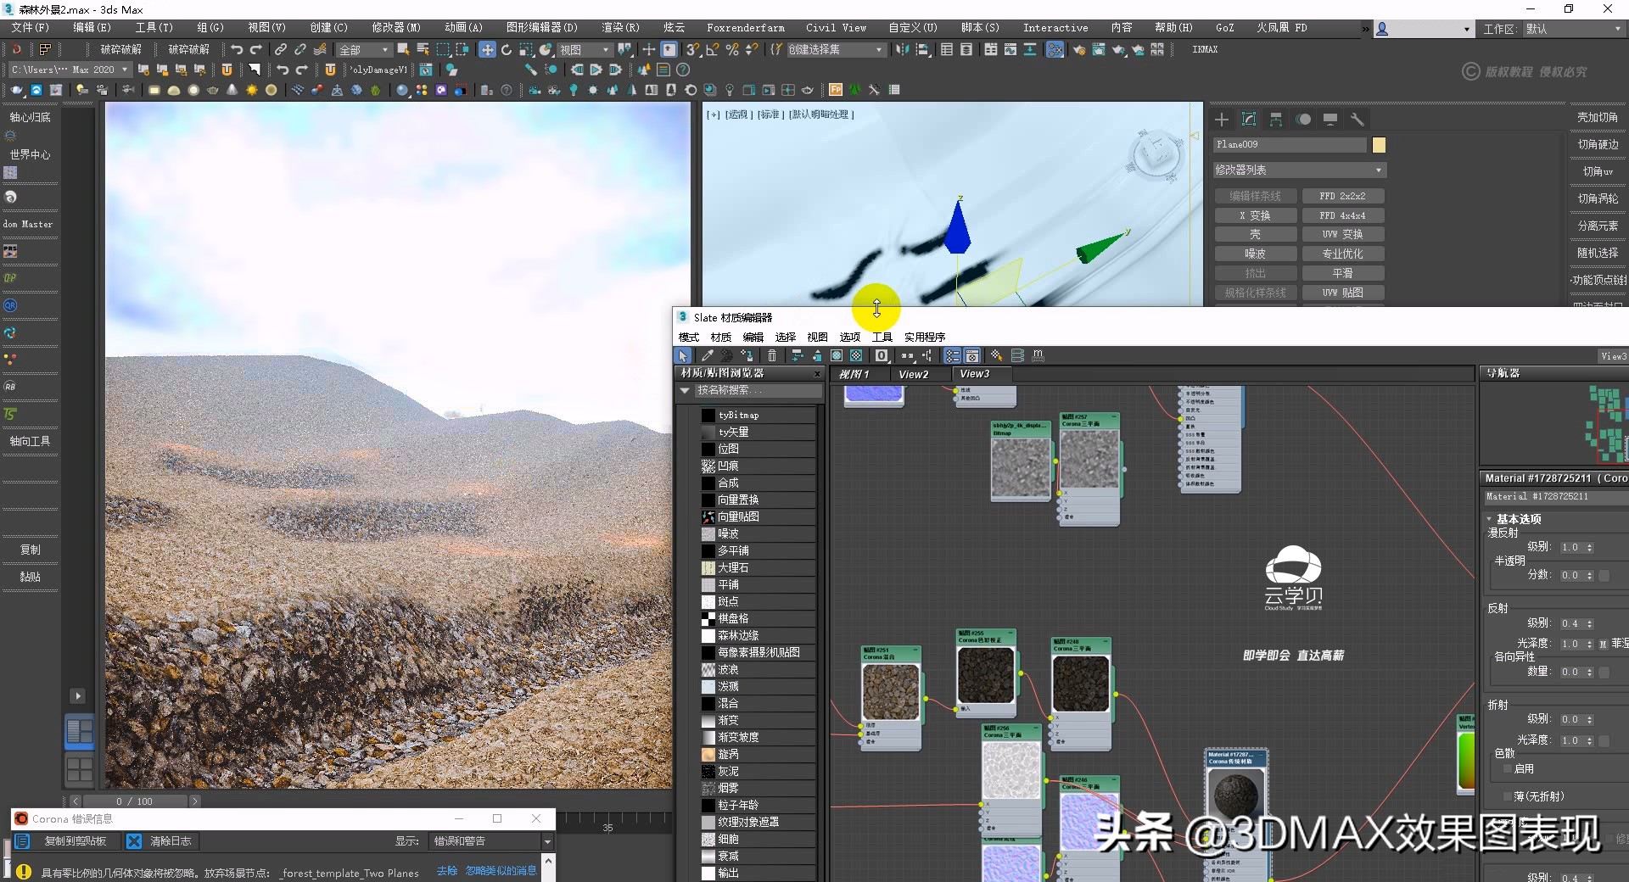
Task: Click the wrench Utilities tab icon in command panel
Action: pyautogui.click(x=1357, y=119)
